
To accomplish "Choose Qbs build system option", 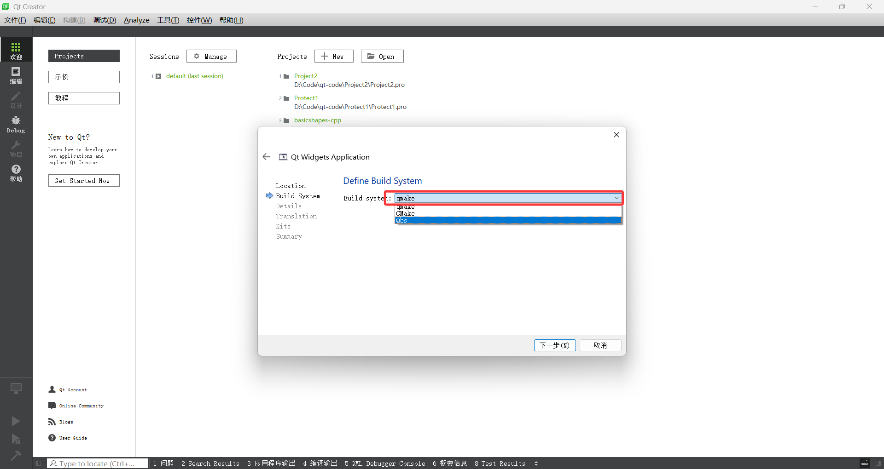I will [x=508, y=220].
